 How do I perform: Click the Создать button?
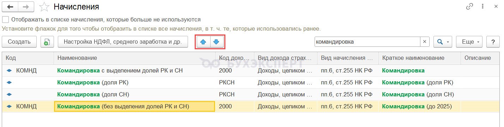[x=19, y=42]
